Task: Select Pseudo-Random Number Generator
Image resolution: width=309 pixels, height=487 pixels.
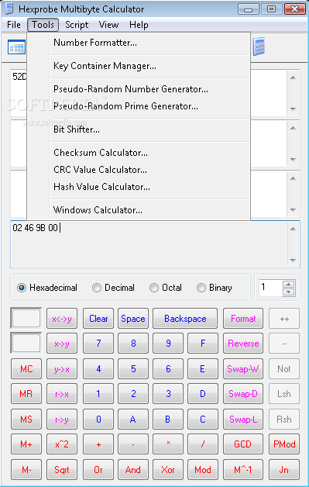Action: (x=139, y=89)
